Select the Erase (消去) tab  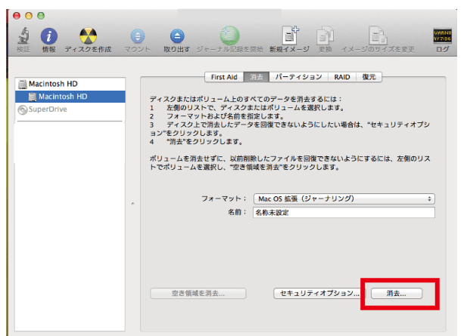257,77
